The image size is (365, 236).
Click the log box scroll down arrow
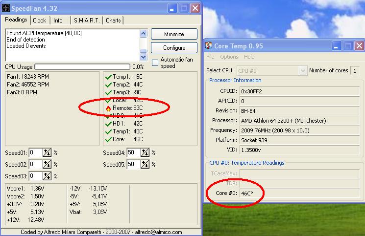[144, 57]
